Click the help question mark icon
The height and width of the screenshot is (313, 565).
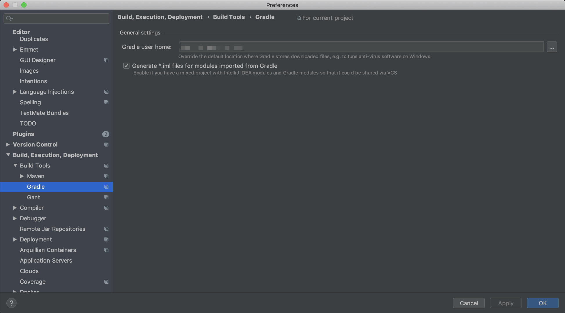coord(11,303)
